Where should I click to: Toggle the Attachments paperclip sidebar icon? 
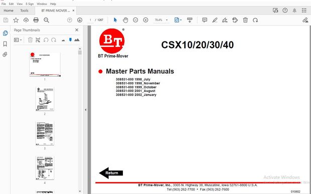[5, 54]
